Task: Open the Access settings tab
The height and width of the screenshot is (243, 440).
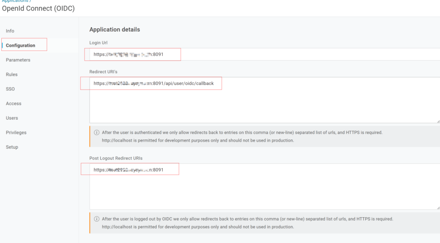Action: point(14,103)
